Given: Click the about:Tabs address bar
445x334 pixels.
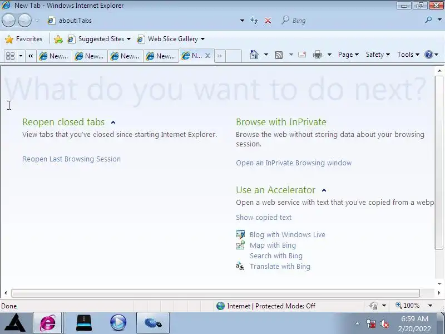Looking at the screenshot, I should [x=142, y=21].
